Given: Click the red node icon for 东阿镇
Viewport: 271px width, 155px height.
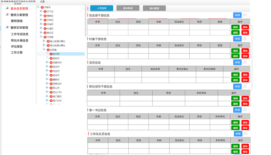Looking at the screenshot, I should click(48, 50).
